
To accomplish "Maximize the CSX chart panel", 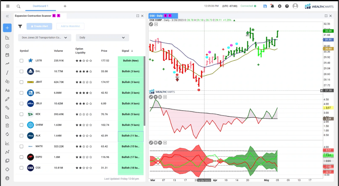I will coord(326,16).
